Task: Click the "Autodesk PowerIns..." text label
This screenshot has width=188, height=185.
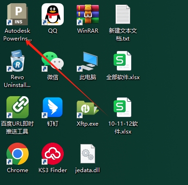Action: [x=18, y=35]
